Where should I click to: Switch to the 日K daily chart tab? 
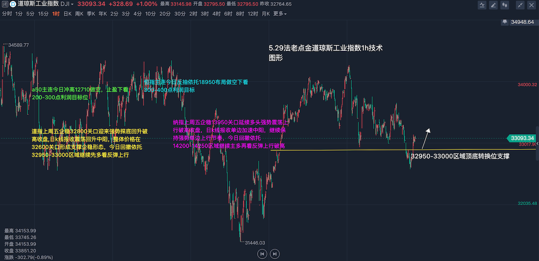tap(67, 14)
